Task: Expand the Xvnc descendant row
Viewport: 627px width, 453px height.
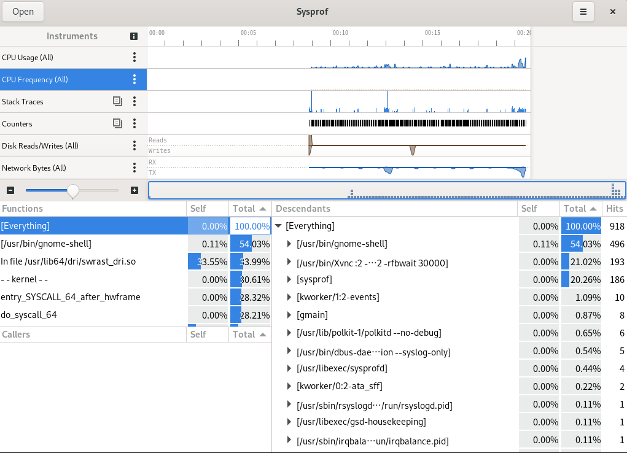Action: (290, 263)
